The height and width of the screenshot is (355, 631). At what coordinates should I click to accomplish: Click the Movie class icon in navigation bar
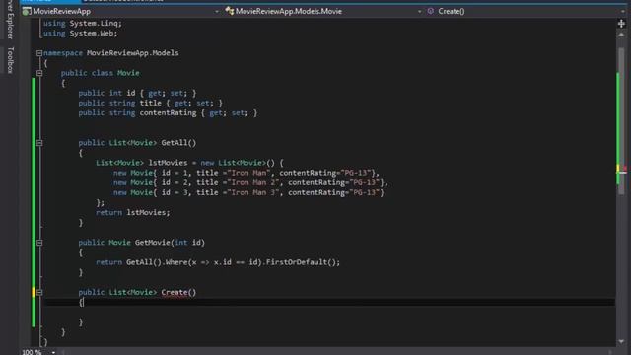[230, 11]
